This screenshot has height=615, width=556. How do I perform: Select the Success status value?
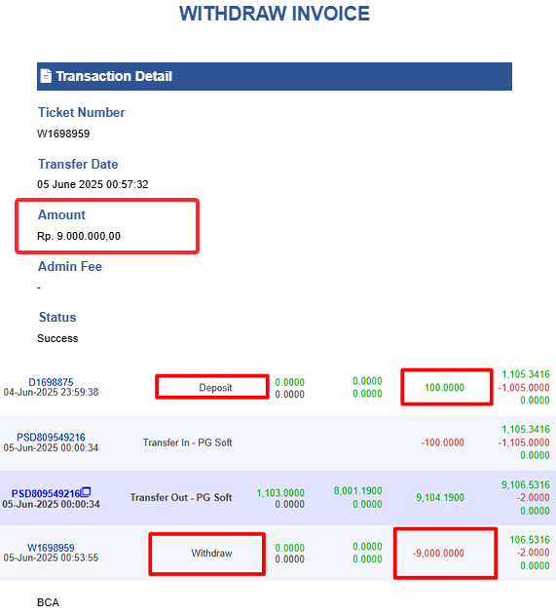(57, 338)
